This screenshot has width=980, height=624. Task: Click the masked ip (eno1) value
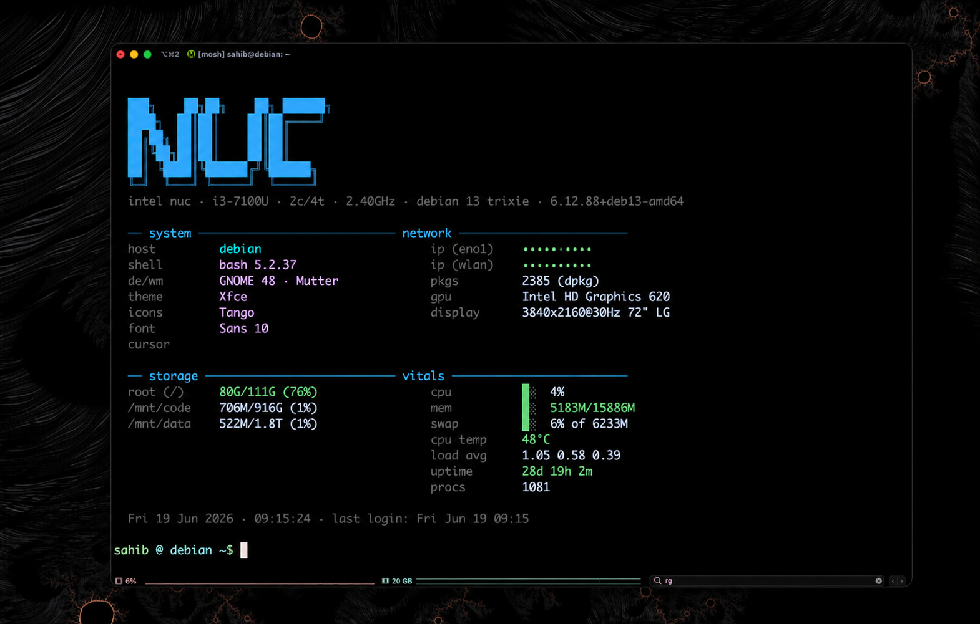pyautogui.click(x=557, y=249)
